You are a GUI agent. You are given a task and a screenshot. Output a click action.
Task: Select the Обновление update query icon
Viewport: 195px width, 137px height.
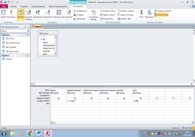pos(48,13)
